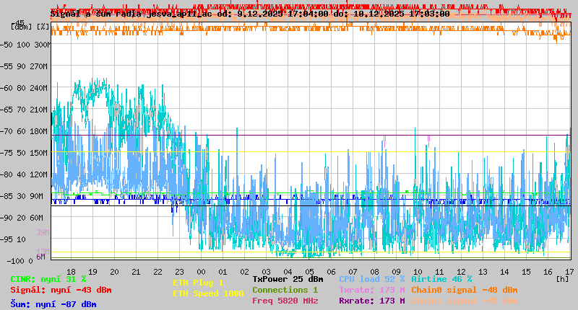The width and height of the screenshot is (578, 310).
Task: Click the blue Šum legend entry
Action: (x=53, y=304)
